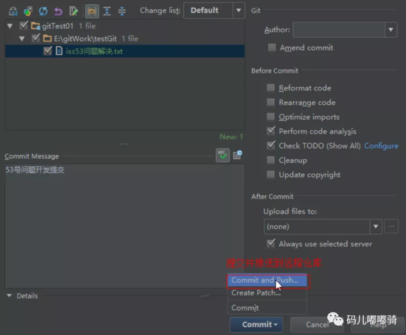Uncheck the iss53 txt file checkbox
Image resolution: width=406 pixels, height=335 pixels.
48,51
